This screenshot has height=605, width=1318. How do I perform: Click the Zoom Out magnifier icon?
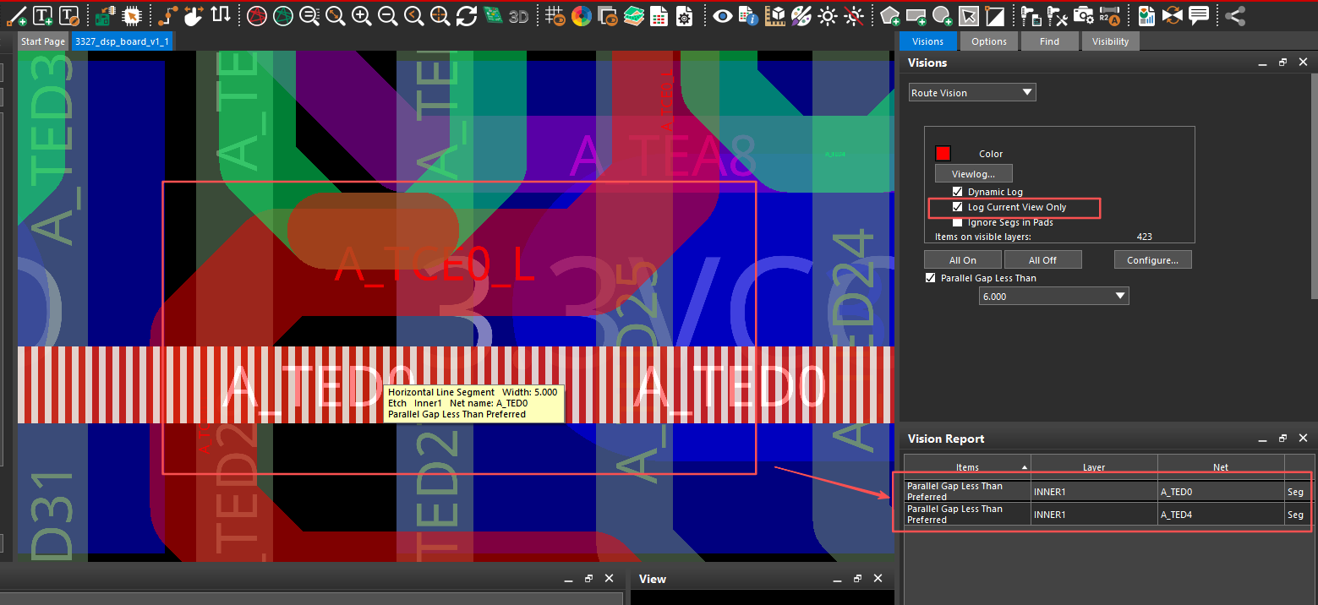coord(387,15)
